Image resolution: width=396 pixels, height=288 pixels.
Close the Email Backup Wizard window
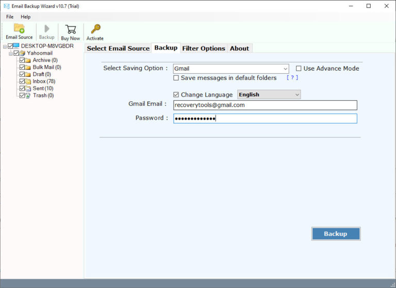click(386, 6)
